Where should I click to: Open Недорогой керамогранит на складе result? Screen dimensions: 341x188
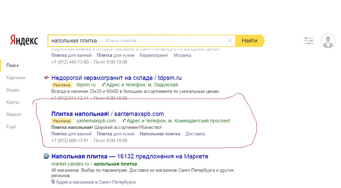[x=116, y=78]
